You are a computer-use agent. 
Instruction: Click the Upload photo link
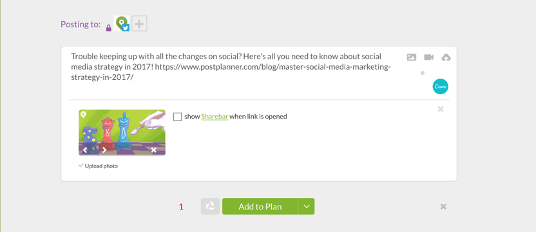(x=101, y=166)
